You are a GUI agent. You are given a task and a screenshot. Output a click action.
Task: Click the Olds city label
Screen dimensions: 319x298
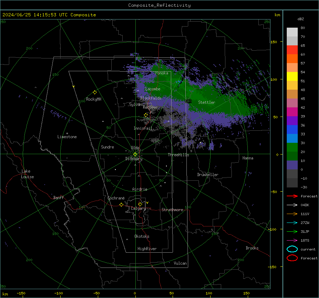(x=135, y=148)
